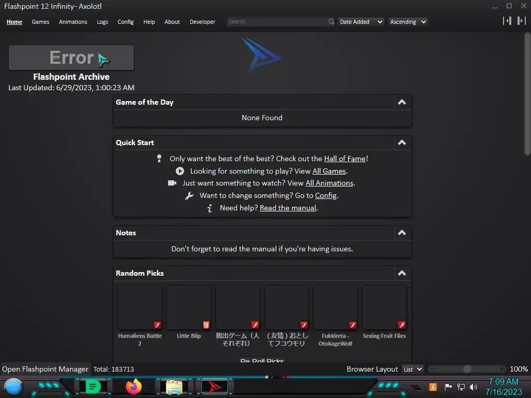Click Flashpoint red arrow taskbar icon

tap(215, 387)
